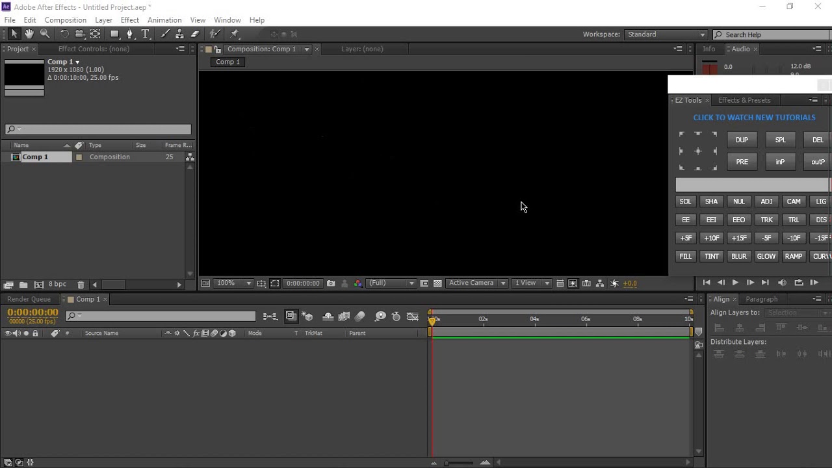Screen dimensions: 832x468
Task: Create a new folder in Project panel
Action: click(x=23, y=285)
